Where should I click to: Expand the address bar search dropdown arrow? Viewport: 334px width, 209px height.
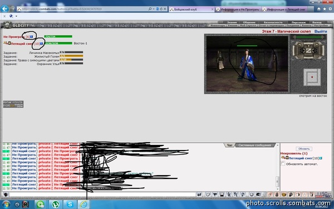(x=154, y=9)
